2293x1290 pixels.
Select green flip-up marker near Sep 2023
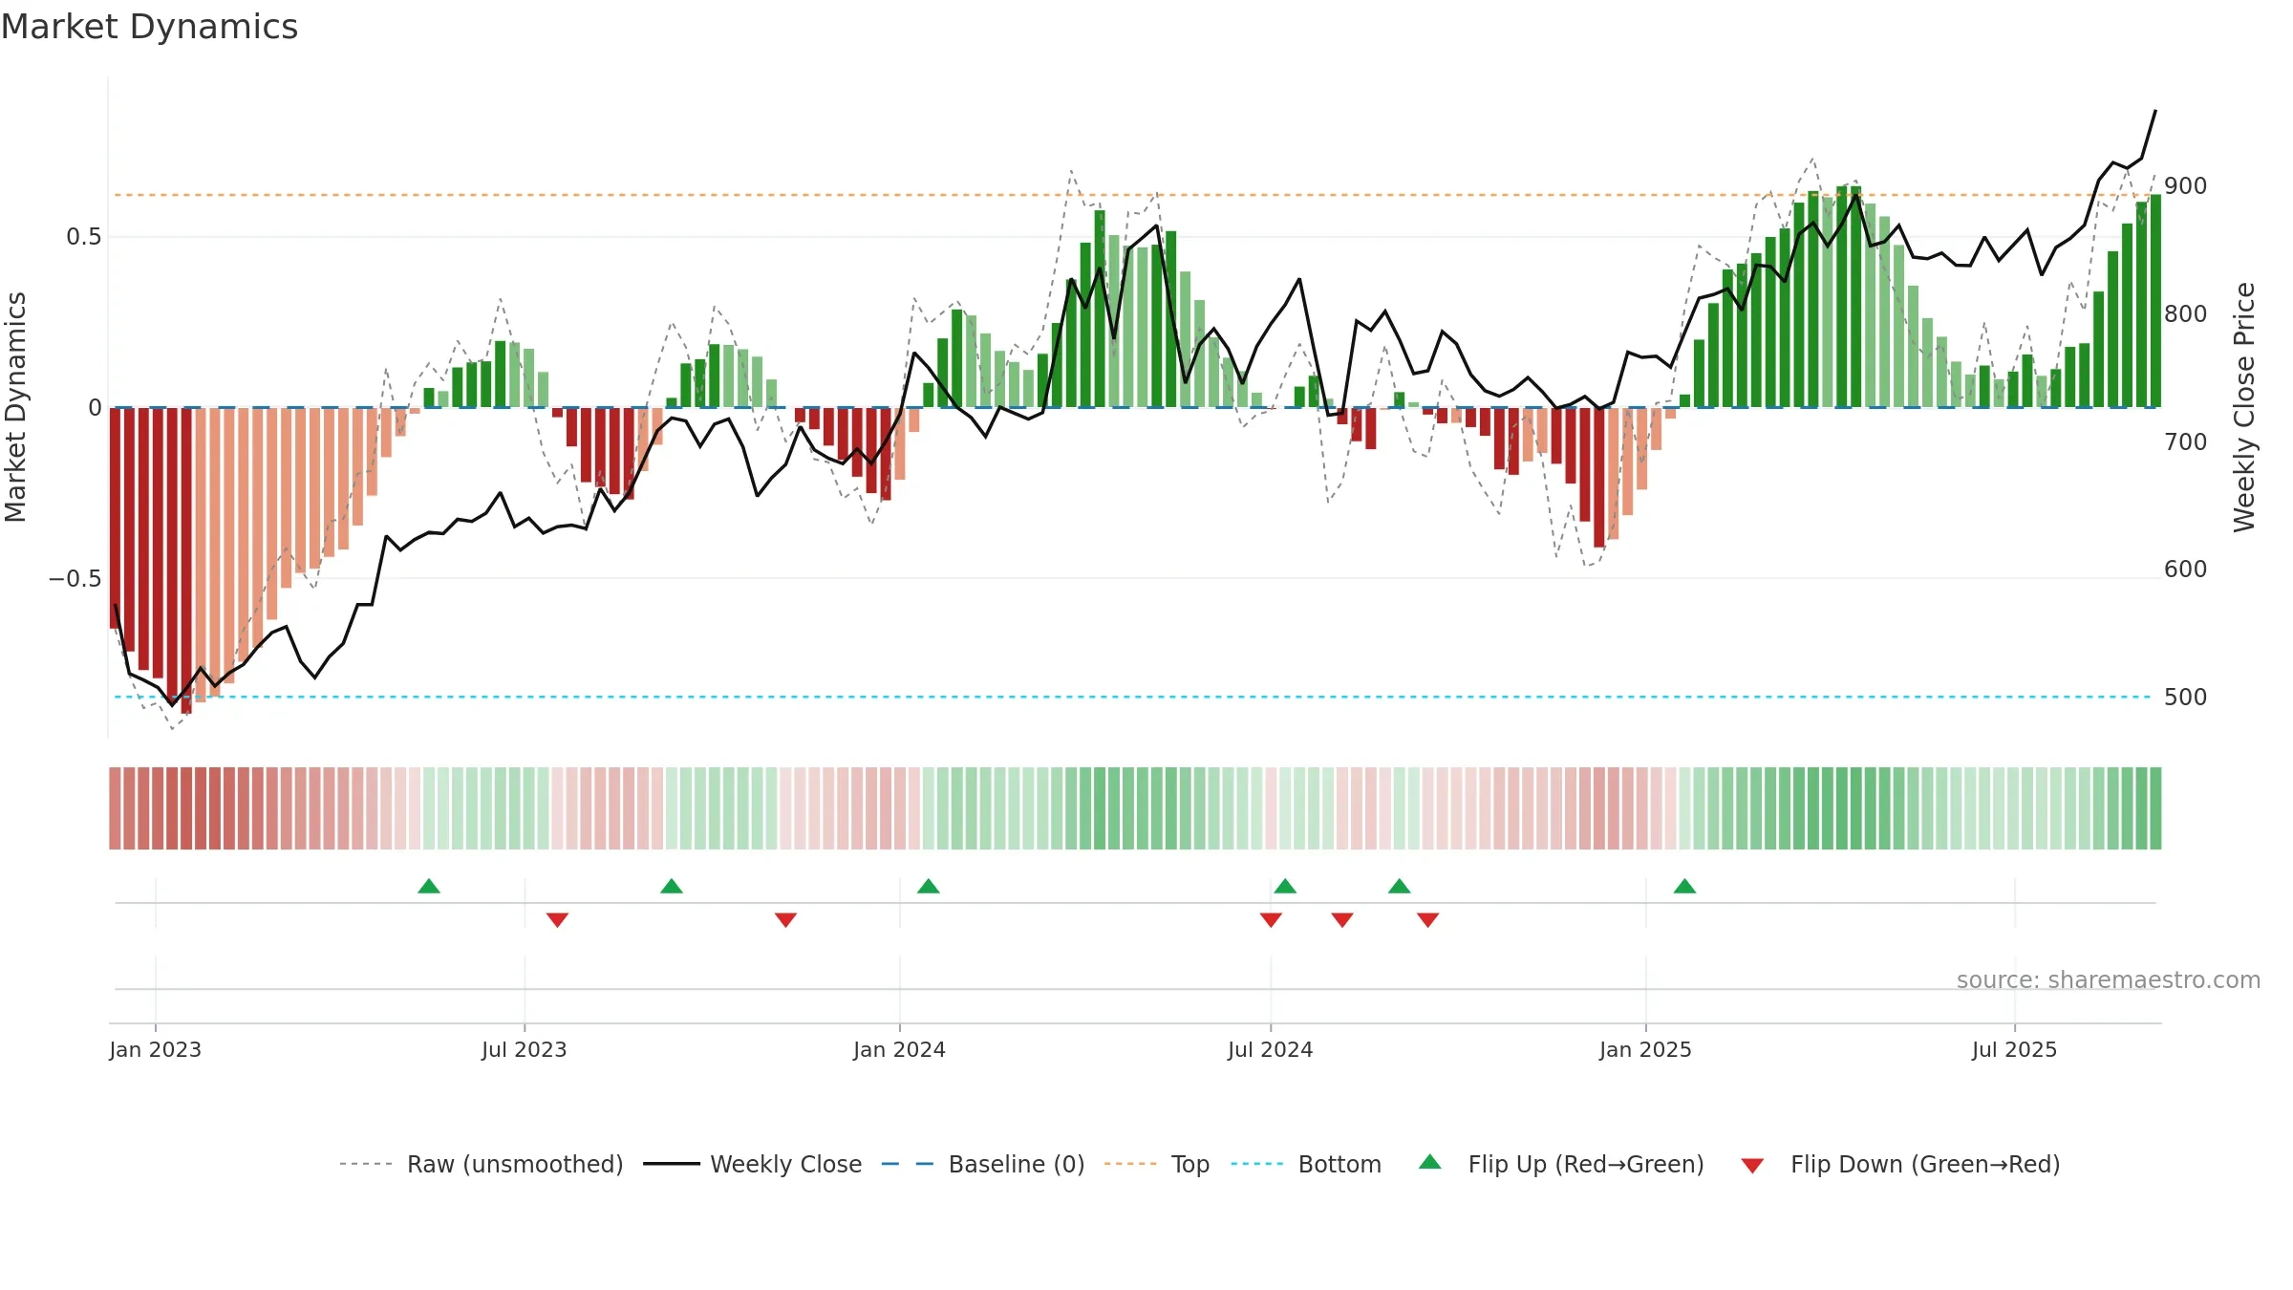(x=672, y=886)
